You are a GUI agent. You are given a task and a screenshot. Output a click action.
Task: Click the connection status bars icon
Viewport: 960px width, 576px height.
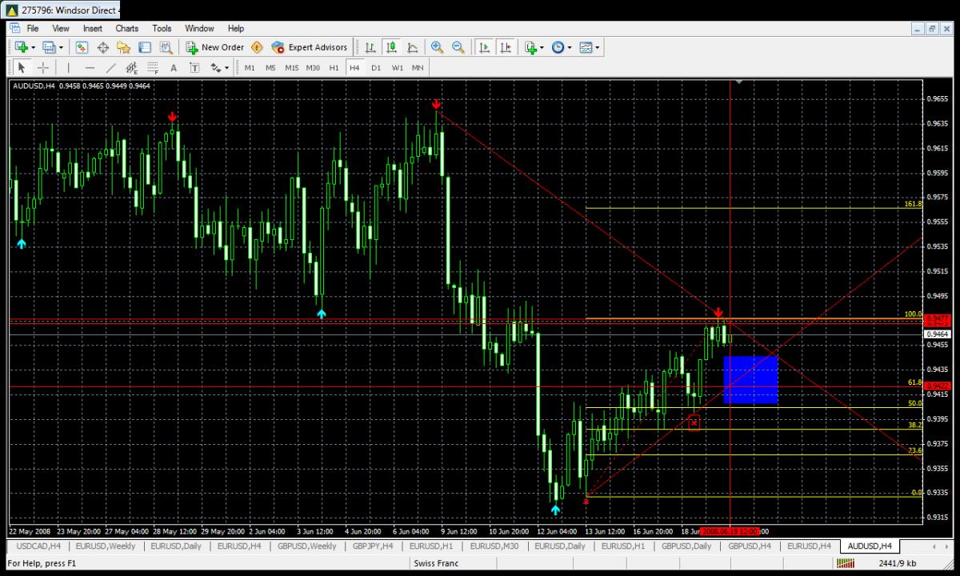point(845,564)
